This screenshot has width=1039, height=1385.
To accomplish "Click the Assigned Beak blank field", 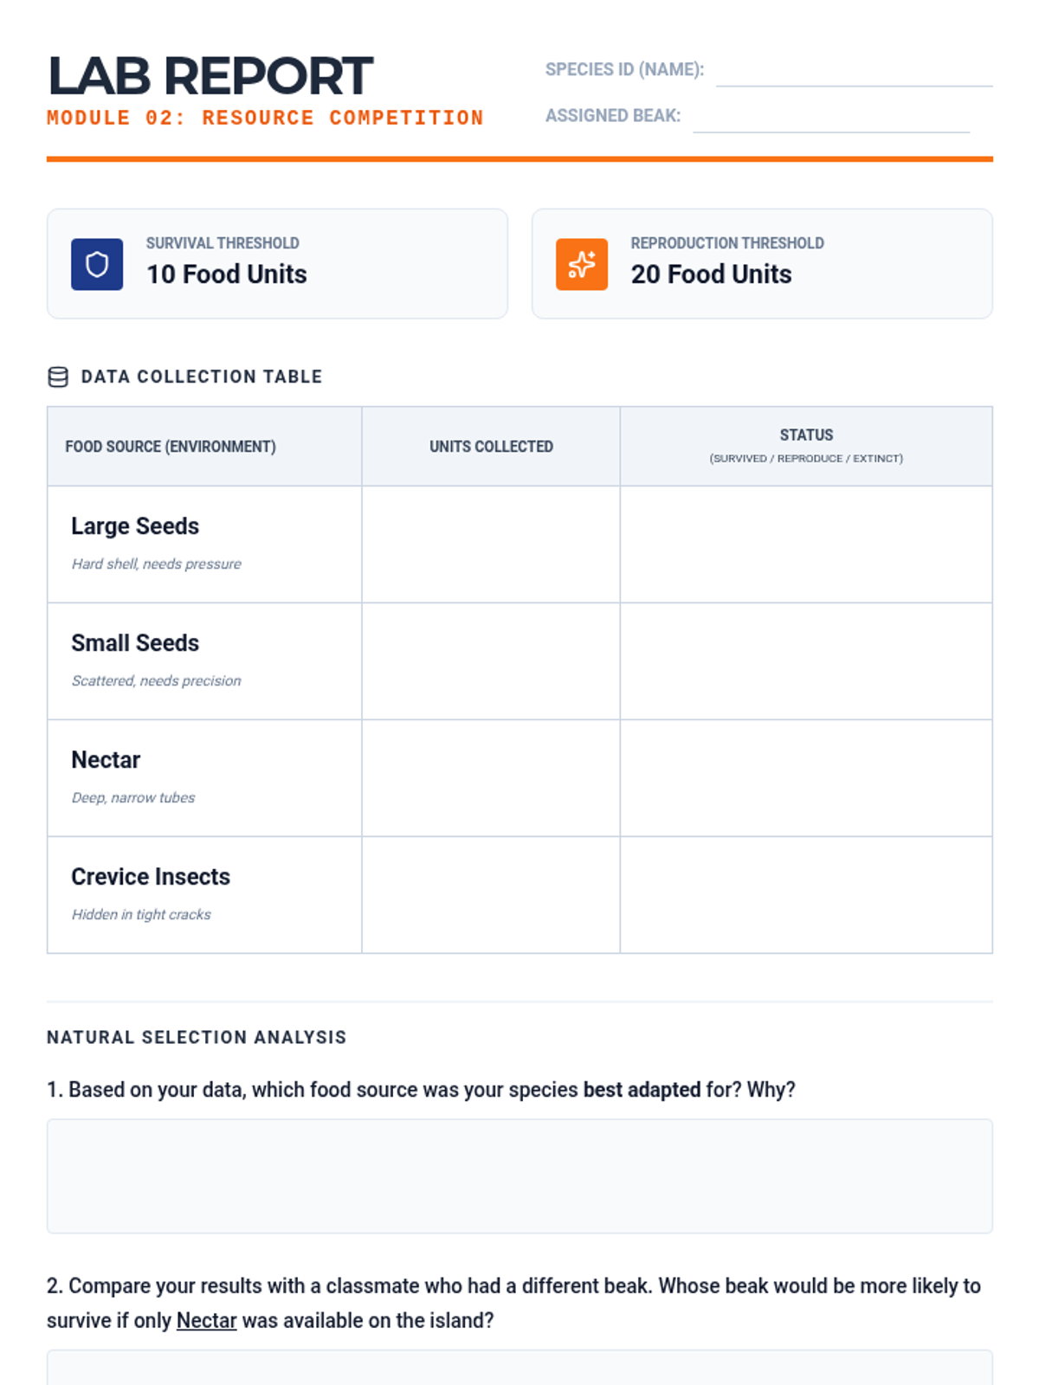I will tap(831, 118).
